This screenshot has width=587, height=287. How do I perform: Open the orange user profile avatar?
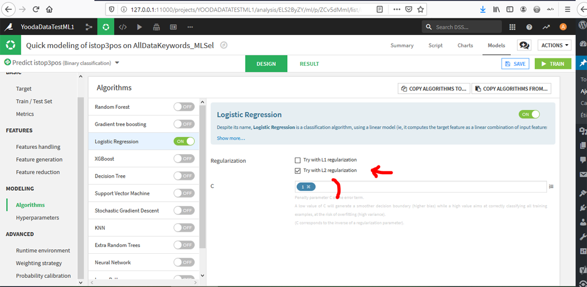(x=563, y=27)
